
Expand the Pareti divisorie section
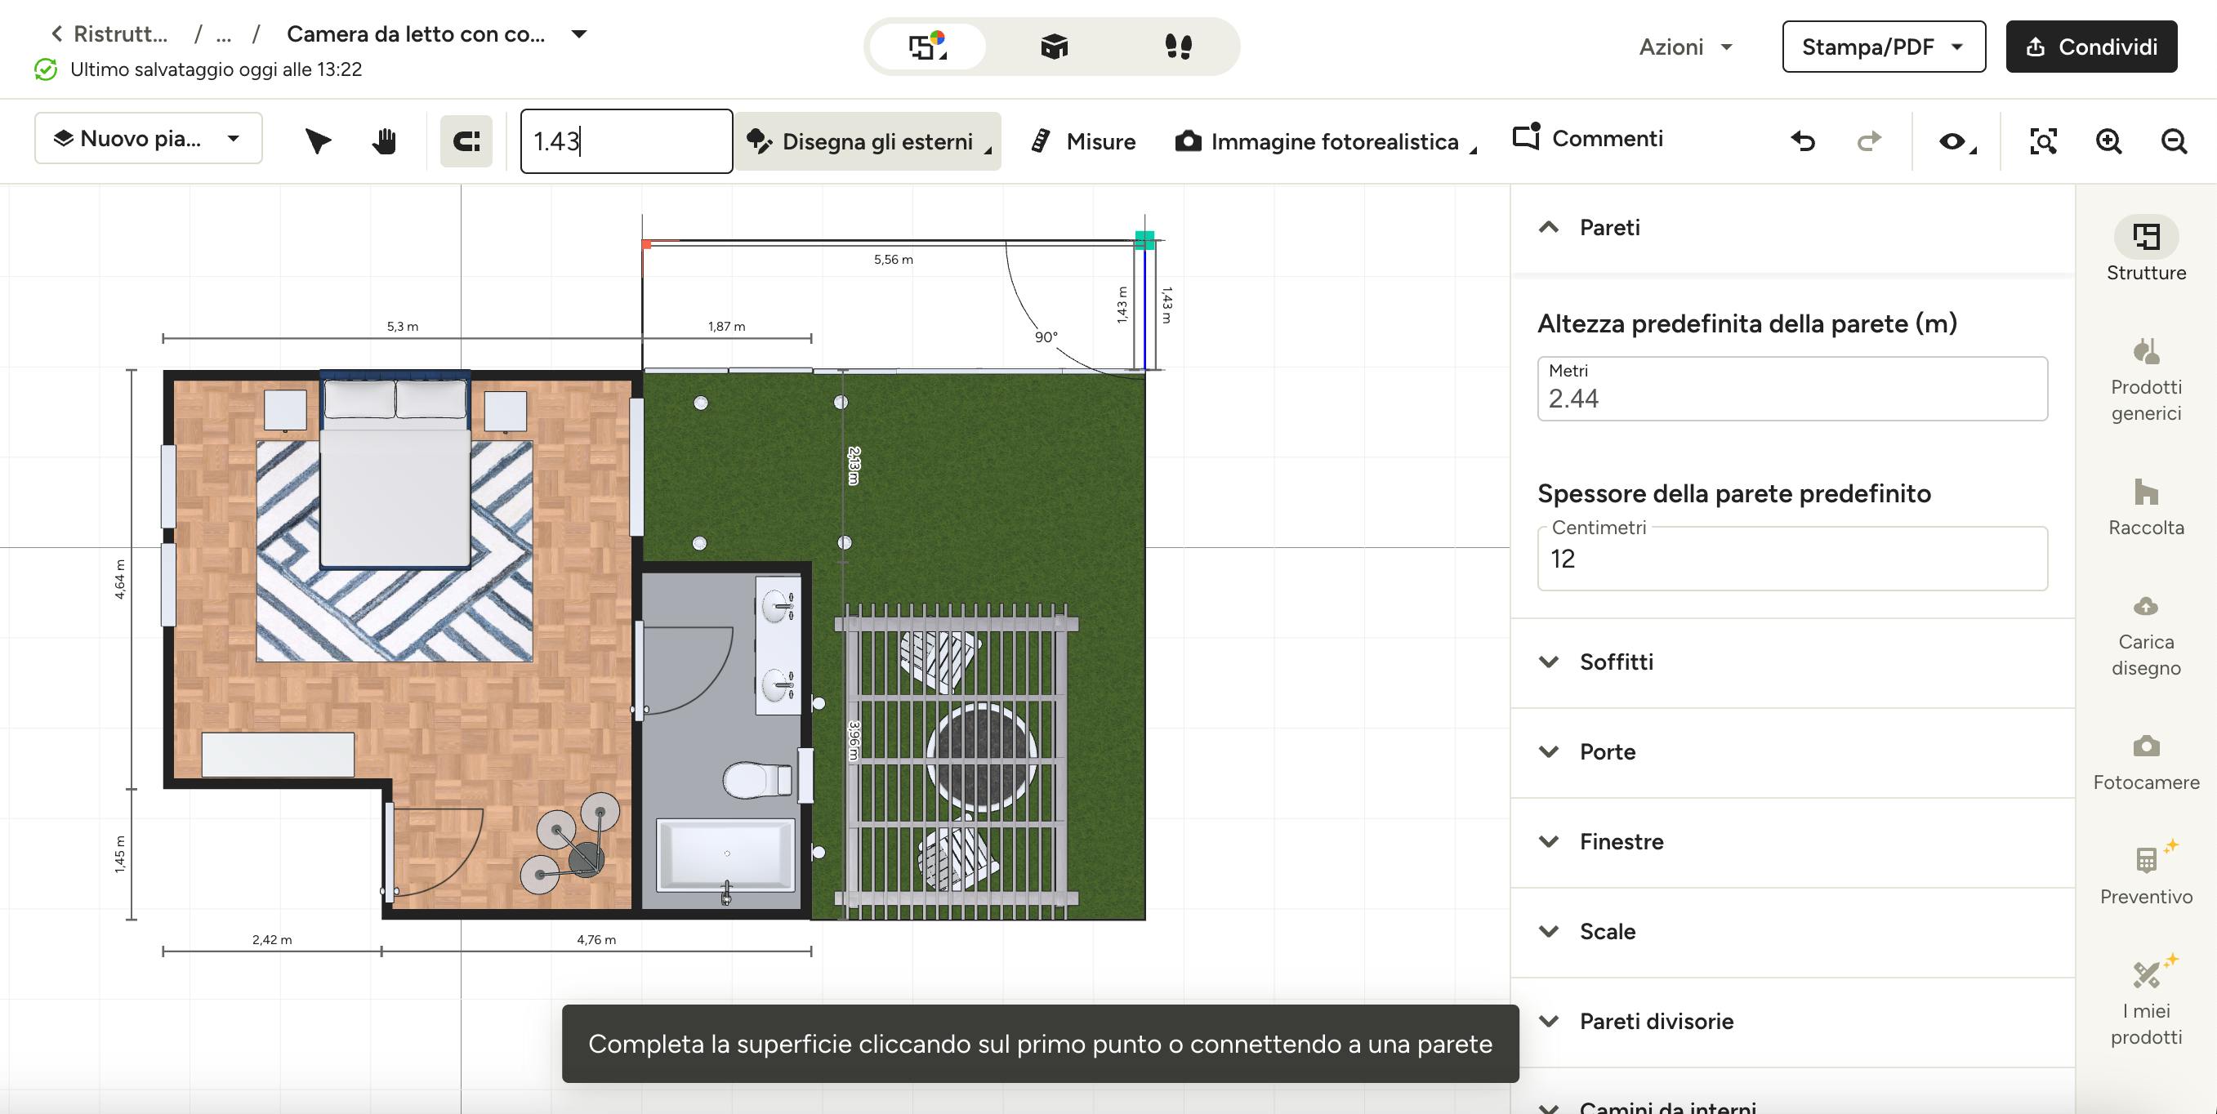click(1792, 1022)
